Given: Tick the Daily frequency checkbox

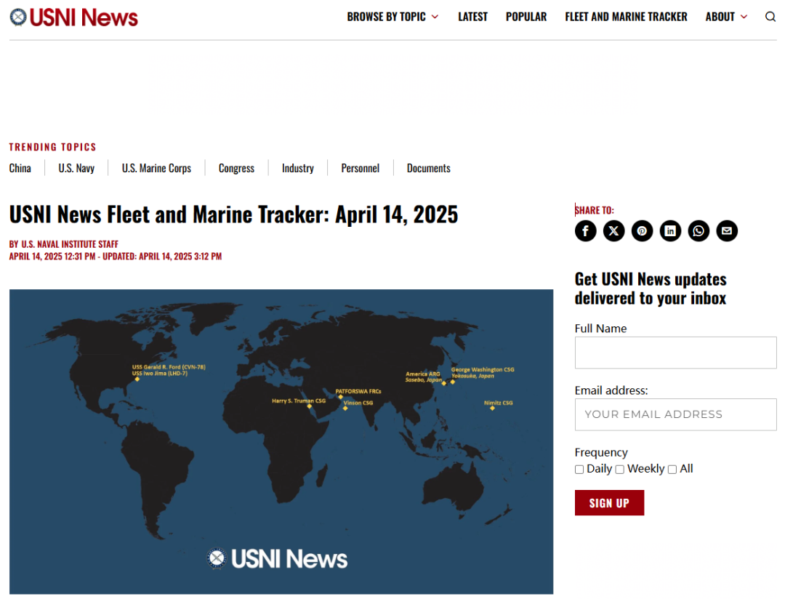Looking at the screenshot, I should tap(579, 470).
